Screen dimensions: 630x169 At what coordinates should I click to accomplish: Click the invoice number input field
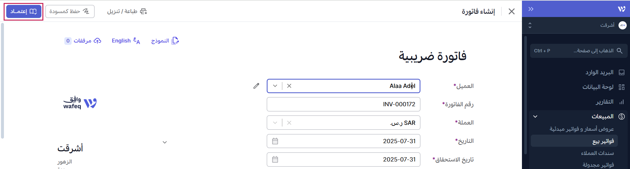(x=343, y=104)
